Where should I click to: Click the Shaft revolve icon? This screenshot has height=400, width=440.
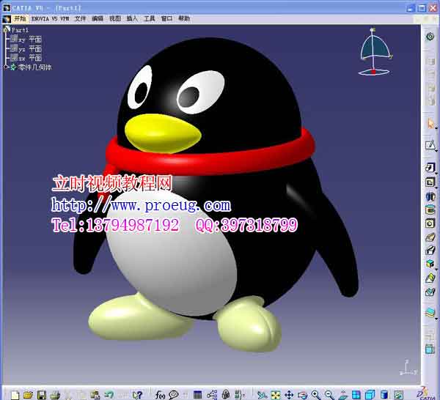(430, 196)
